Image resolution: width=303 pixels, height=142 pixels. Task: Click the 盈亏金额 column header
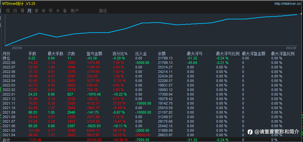[x=95, y=54]
